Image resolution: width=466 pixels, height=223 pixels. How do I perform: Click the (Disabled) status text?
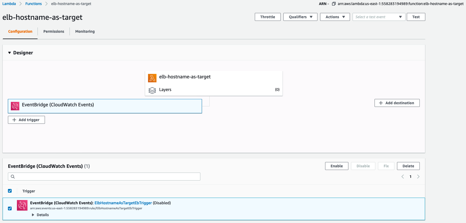162,203
